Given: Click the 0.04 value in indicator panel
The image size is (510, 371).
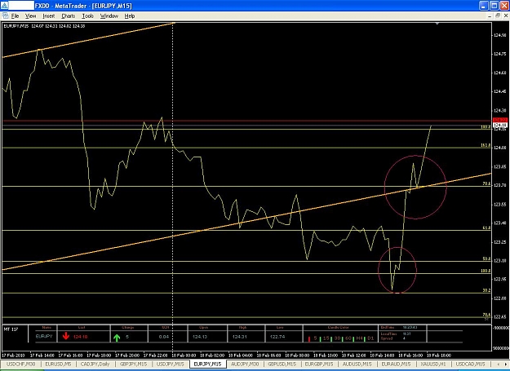Looking at the screenshot, I should [164, 337].
